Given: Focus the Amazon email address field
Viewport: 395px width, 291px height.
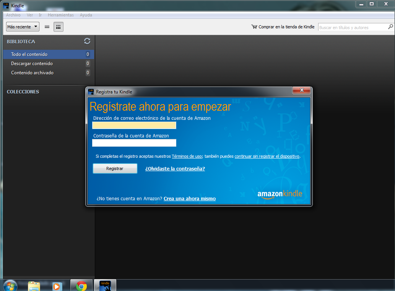Looking at the screenshot, I should coord(134,125).
